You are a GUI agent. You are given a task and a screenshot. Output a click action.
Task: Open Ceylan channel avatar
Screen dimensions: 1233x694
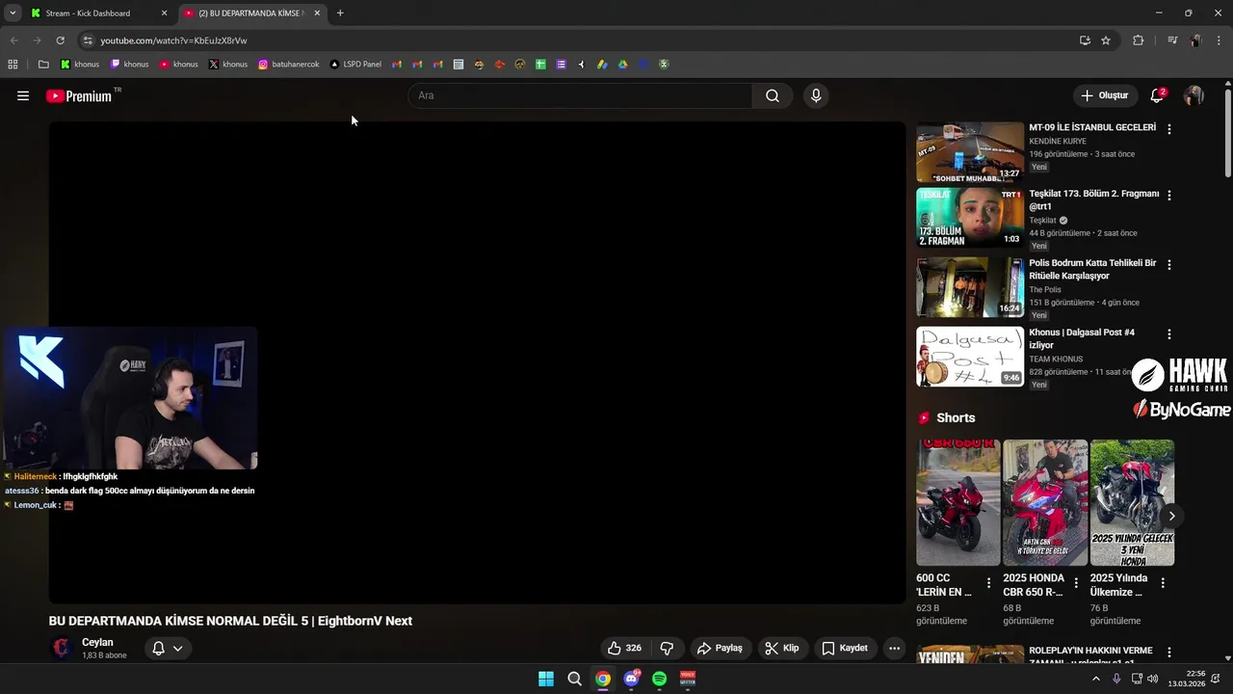(x=62, y=648)
